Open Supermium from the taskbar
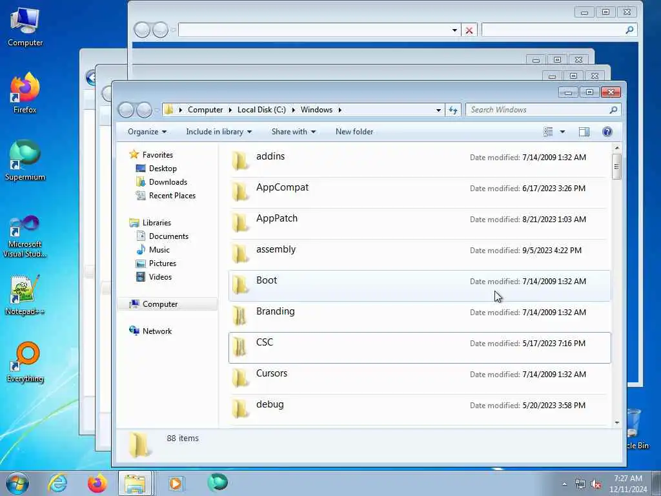Image resolution: width=661 pixels, height=496 pixels. tap(218, 482)
